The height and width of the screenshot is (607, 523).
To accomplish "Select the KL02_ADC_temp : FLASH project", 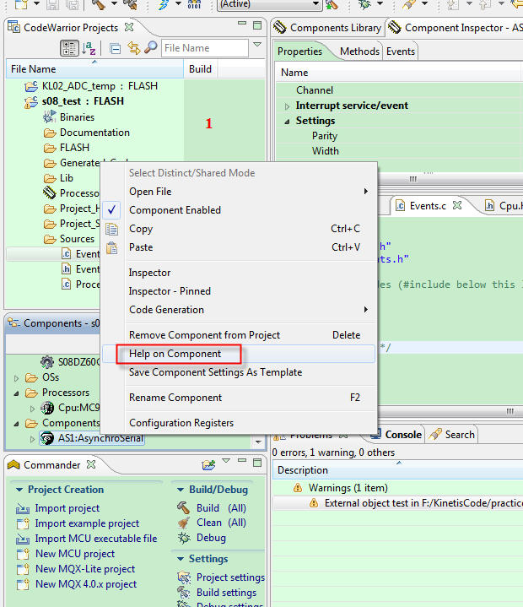I will pyautogui.click(x=100, y=86).
